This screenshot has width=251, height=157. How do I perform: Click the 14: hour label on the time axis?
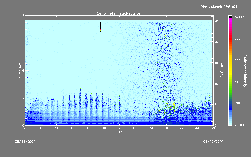(x=135, y=128)
